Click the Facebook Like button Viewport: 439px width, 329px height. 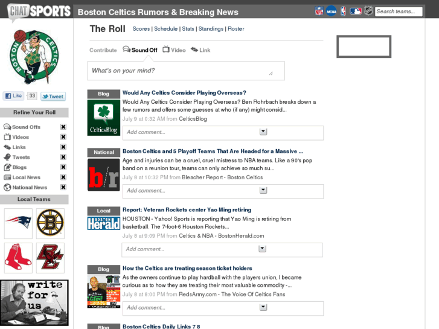click(13, 96)
